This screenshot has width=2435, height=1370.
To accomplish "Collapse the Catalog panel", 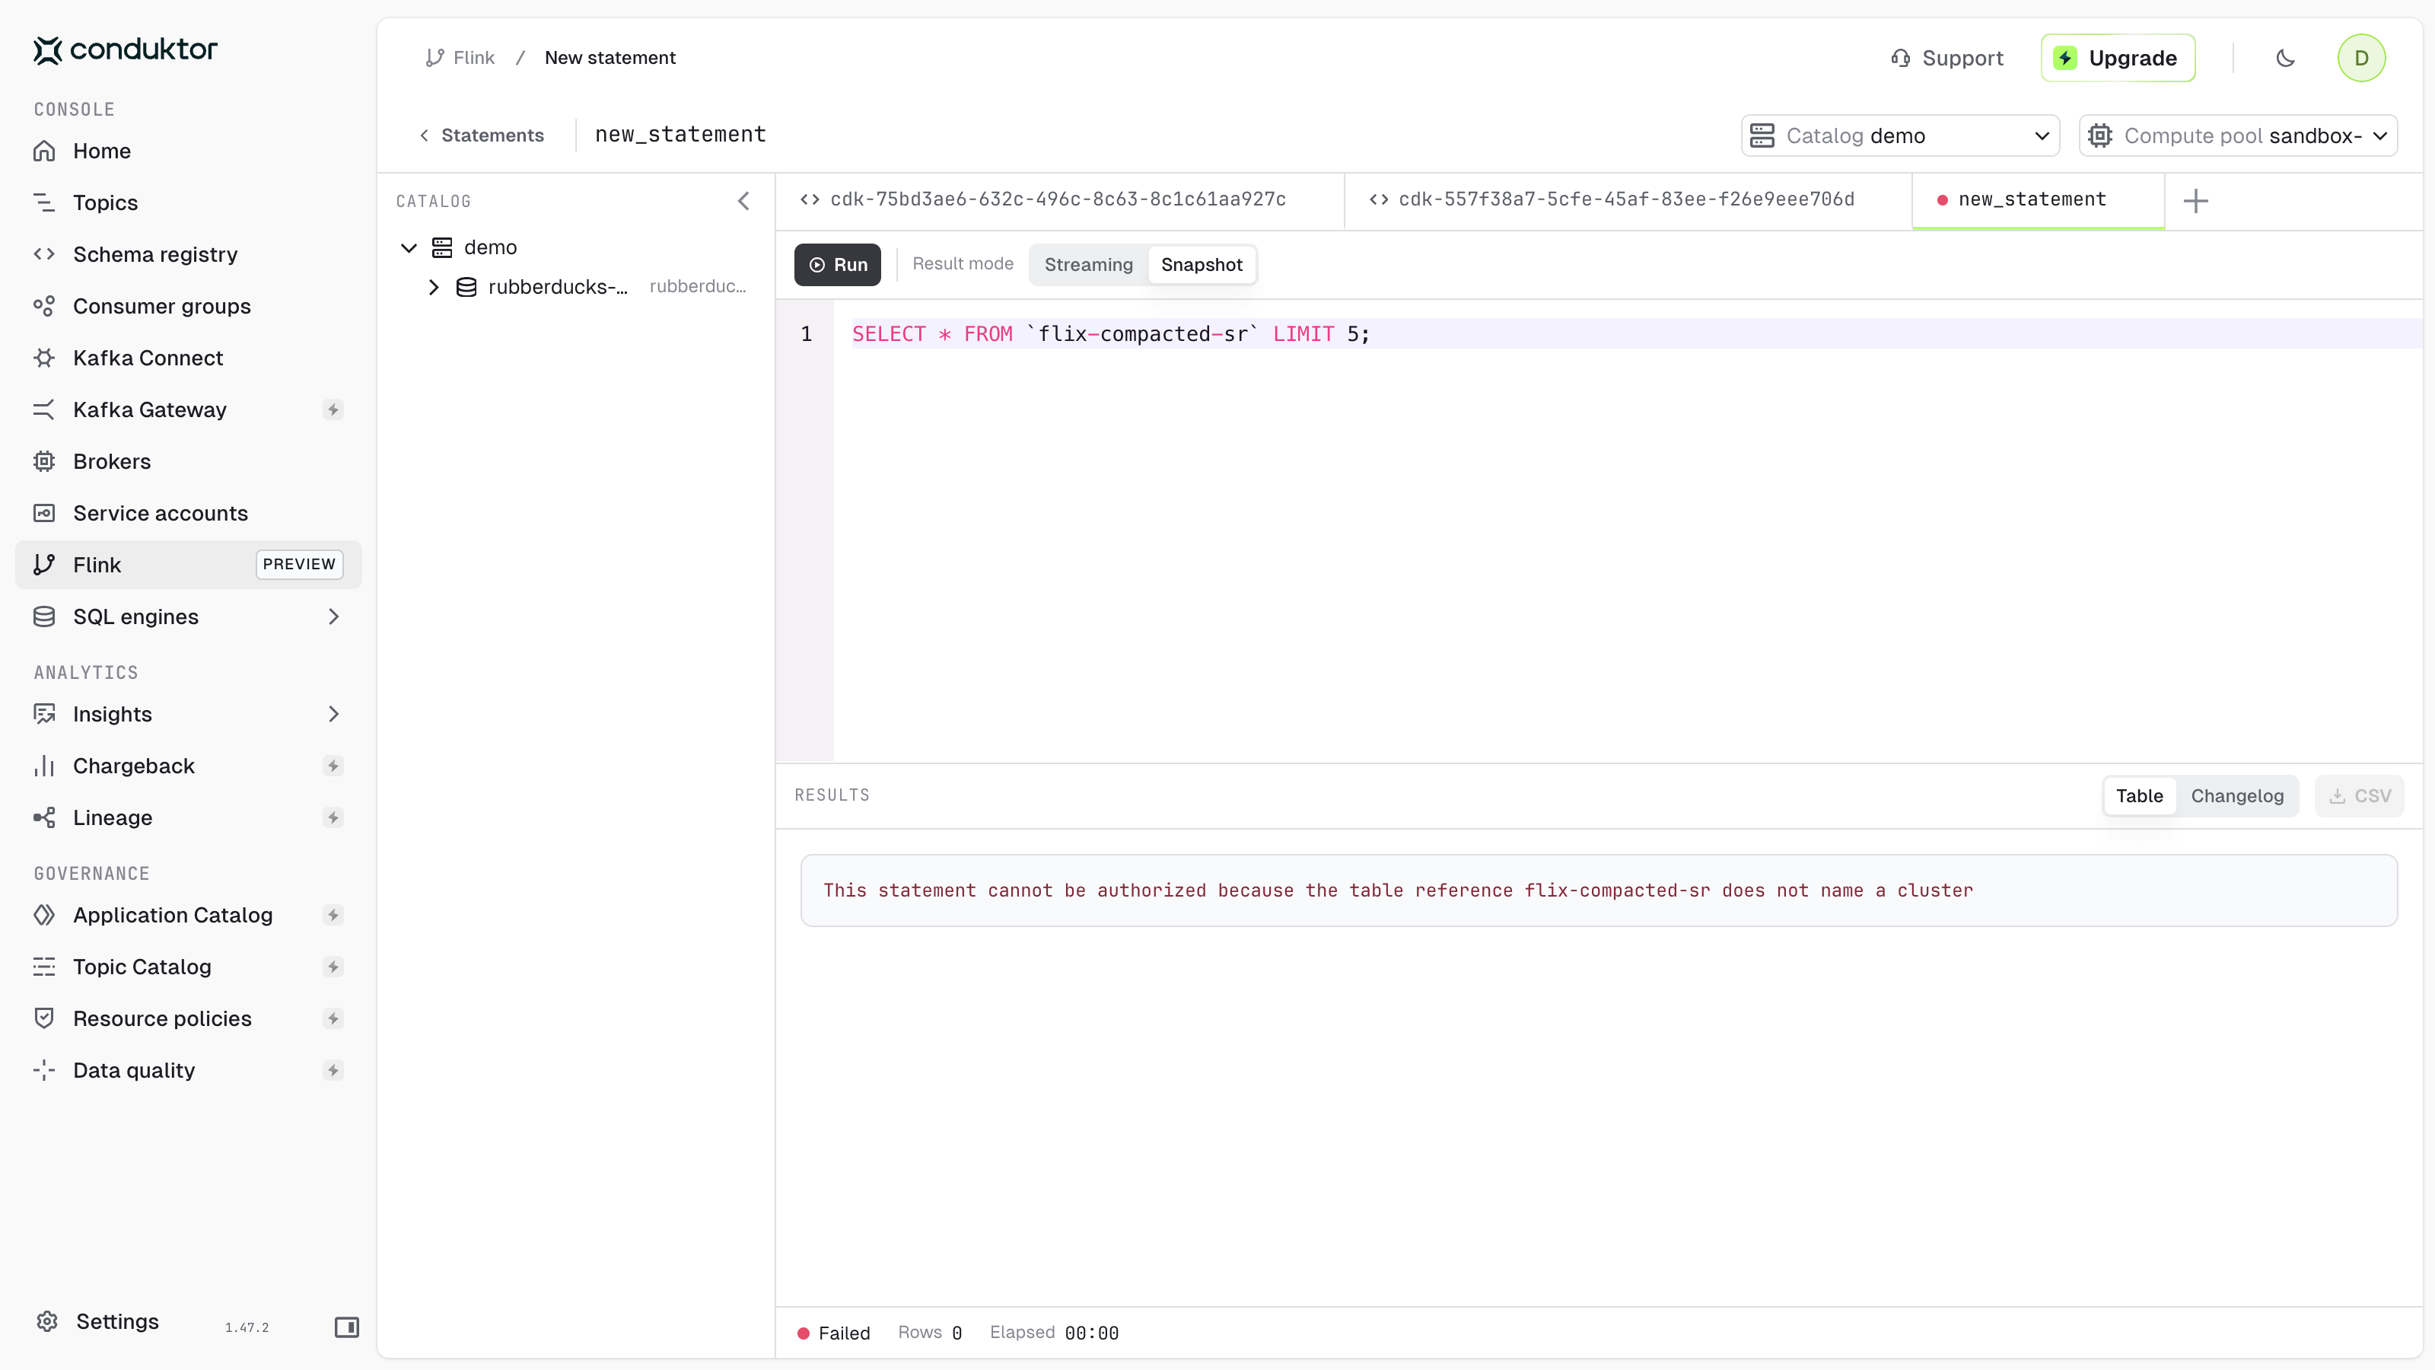I will (x=744, y=202).
